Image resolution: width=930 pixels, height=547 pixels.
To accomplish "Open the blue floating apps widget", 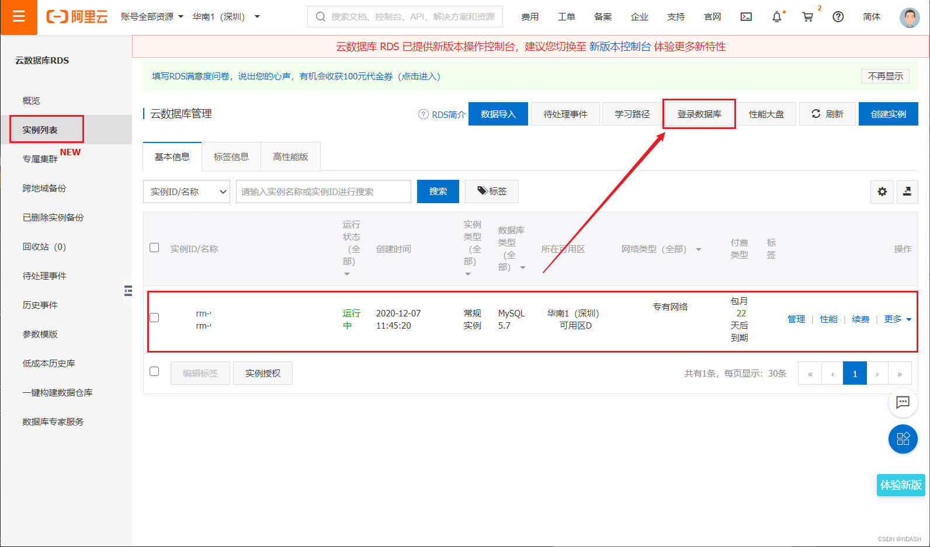I will [903, 439].
